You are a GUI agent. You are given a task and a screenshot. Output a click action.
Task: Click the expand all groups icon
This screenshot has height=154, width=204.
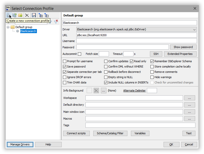[41, 15]
